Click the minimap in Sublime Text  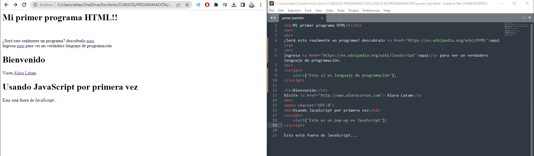coord(517,29)
